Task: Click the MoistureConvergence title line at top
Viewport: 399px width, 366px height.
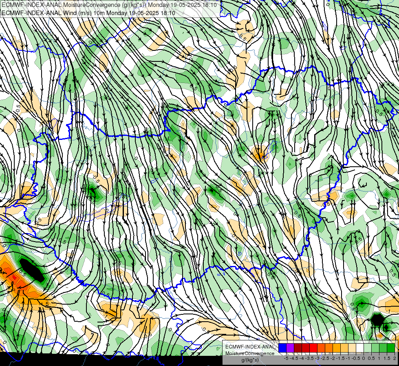Action: coord(109,5)
